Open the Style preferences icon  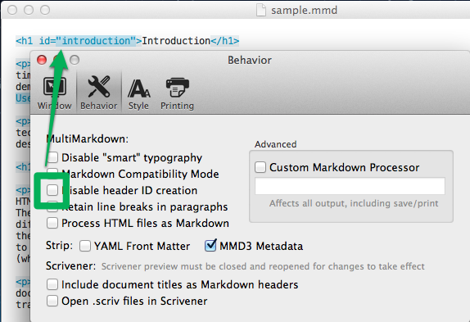click(138, 88)
